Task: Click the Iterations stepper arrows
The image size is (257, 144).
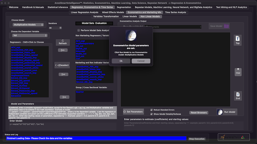Action: [x=61, y=28]
